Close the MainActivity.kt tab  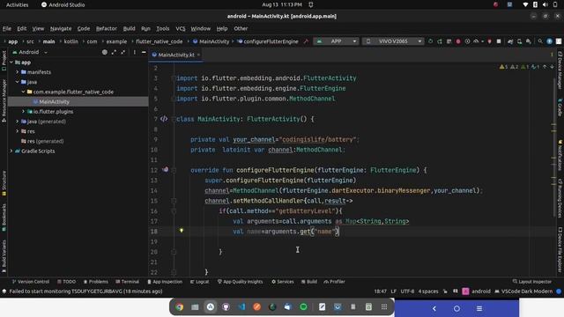(198, 55)
